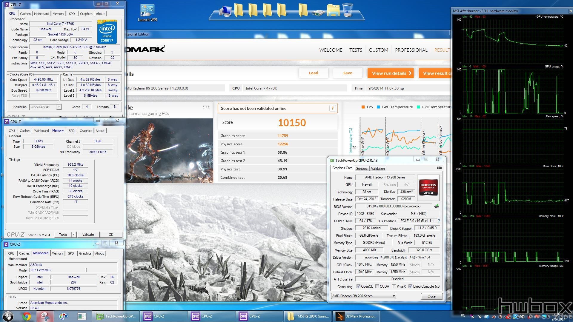Click the Tools button in CPU-Z Memory window
Image resolution: width=573 pixels, height=322 pixels.
coord(63,235)
